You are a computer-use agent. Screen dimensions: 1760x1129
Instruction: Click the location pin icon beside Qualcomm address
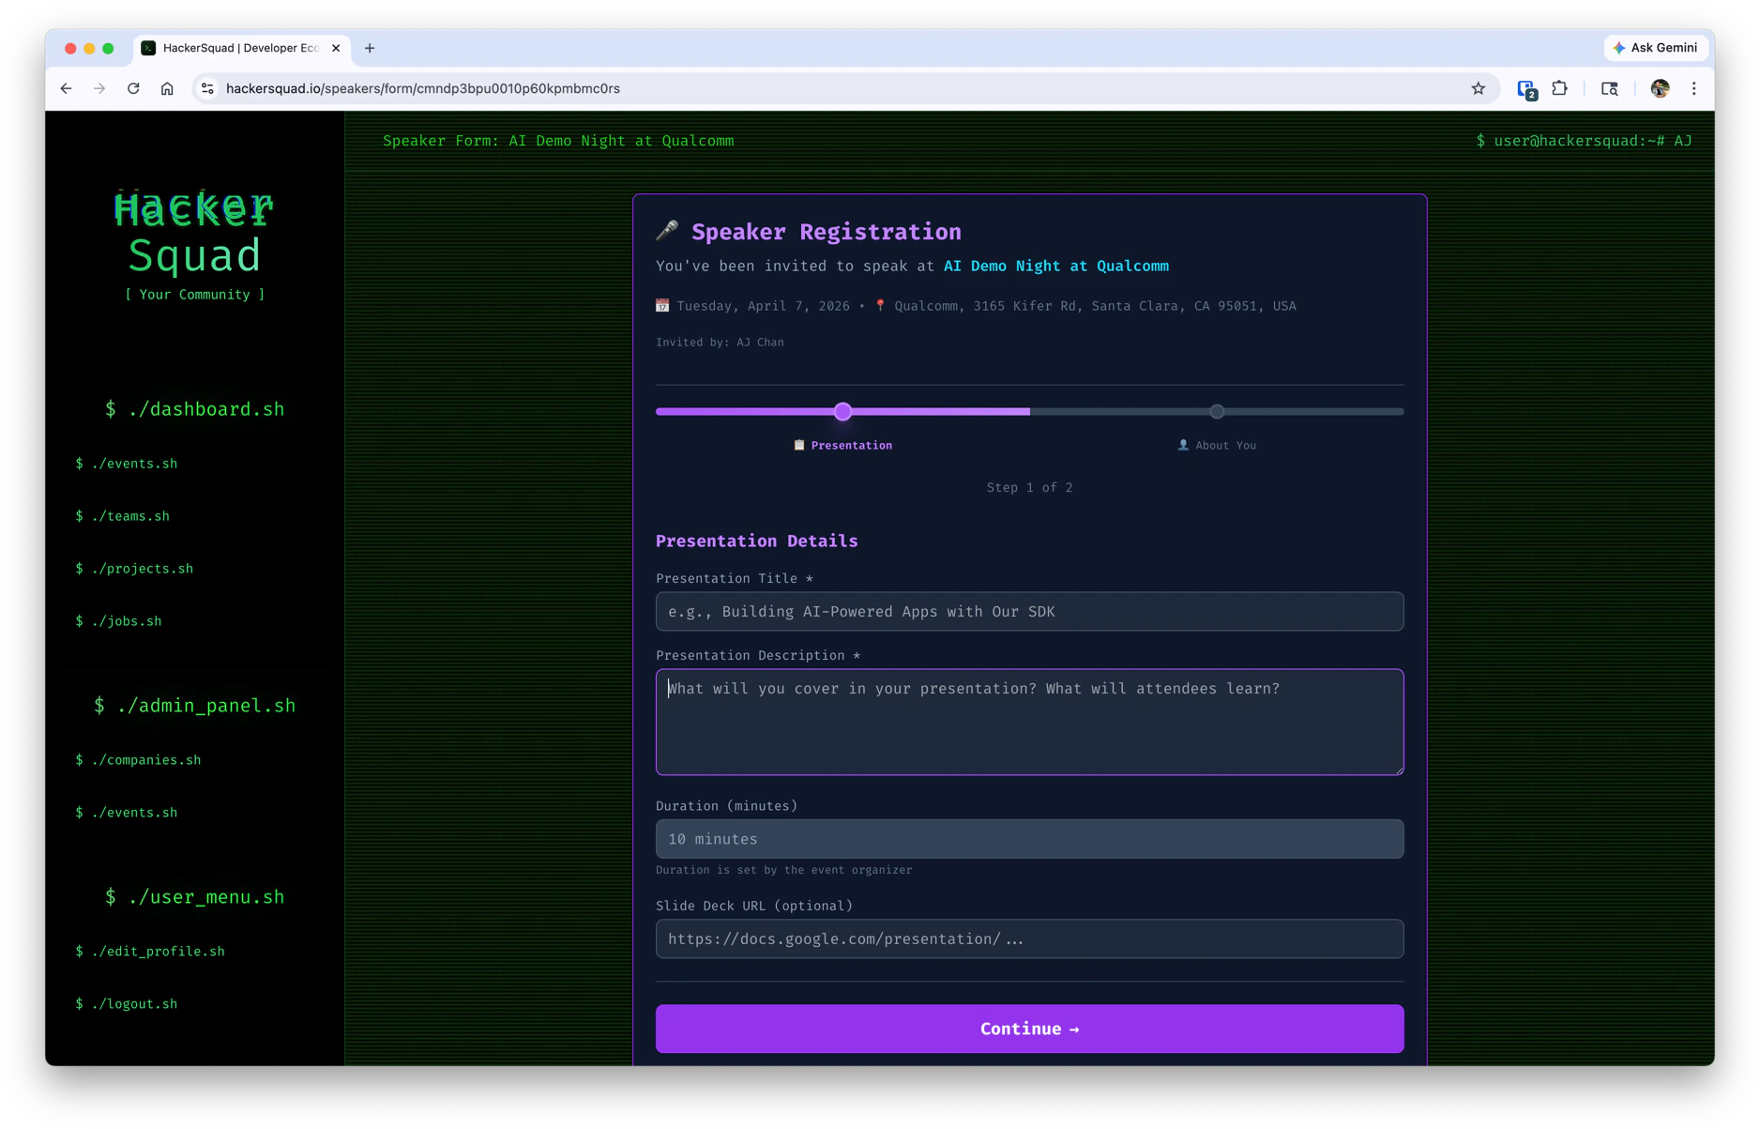coord(880,305)
